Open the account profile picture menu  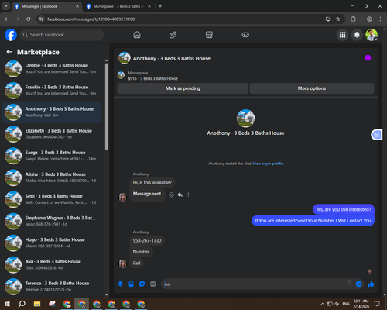click(372, 35)
